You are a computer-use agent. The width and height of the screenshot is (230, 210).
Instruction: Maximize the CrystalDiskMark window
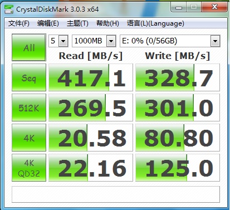(x=194, y=7)
